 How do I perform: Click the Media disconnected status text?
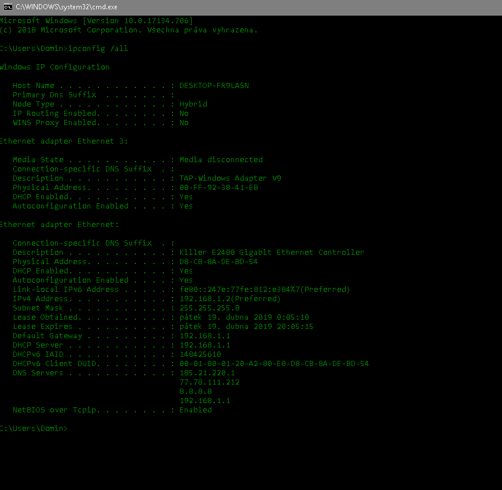(221, 160)
